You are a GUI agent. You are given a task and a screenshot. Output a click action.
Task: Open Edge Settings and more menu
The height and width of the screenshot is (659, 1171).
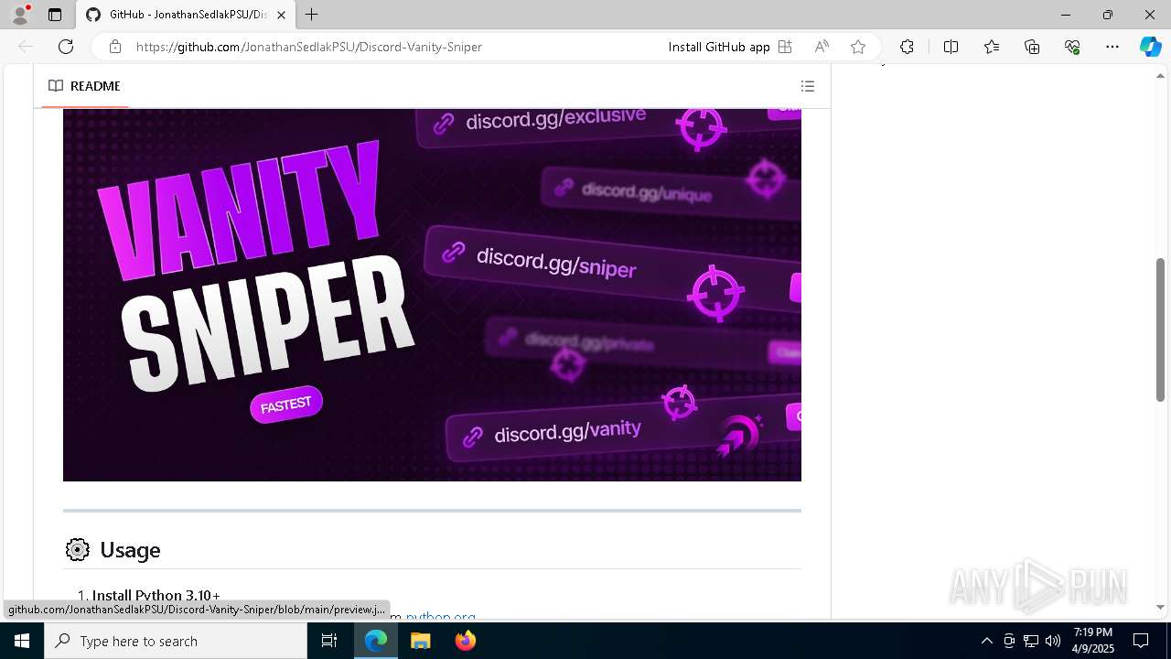1112,47
